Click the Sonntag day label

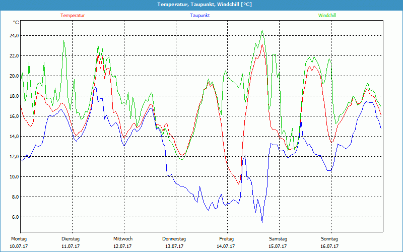point(329,239)
